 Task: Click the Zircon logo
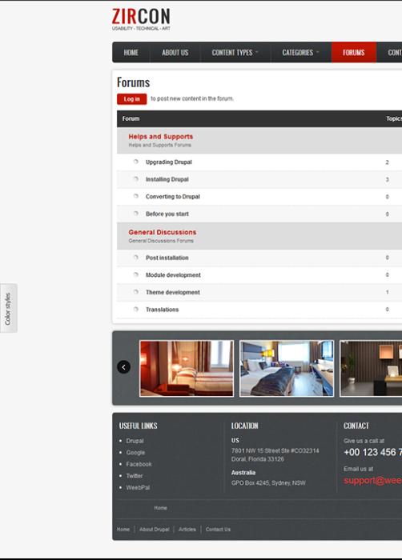141,19
